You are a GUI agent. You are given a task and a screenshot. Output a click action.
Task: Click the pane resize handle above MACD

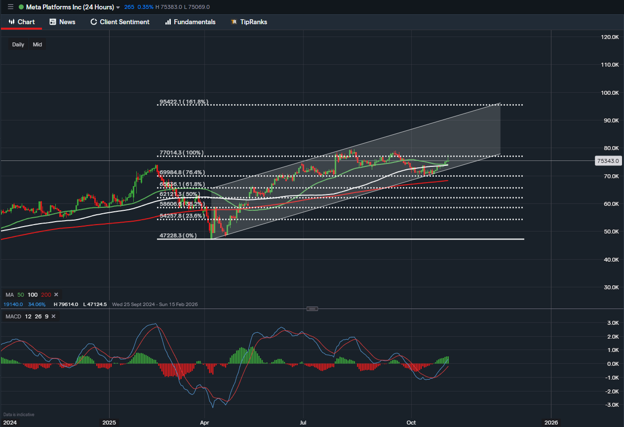click(x=312, y=309)
